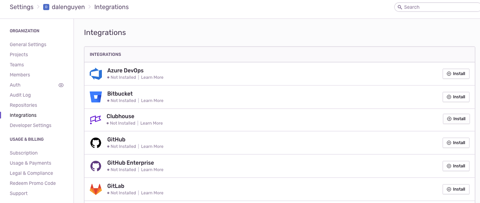Click the Settings breadcrumb link
Image resolution: width=480 pixels, height=203 pixels.
click(22, 7)
